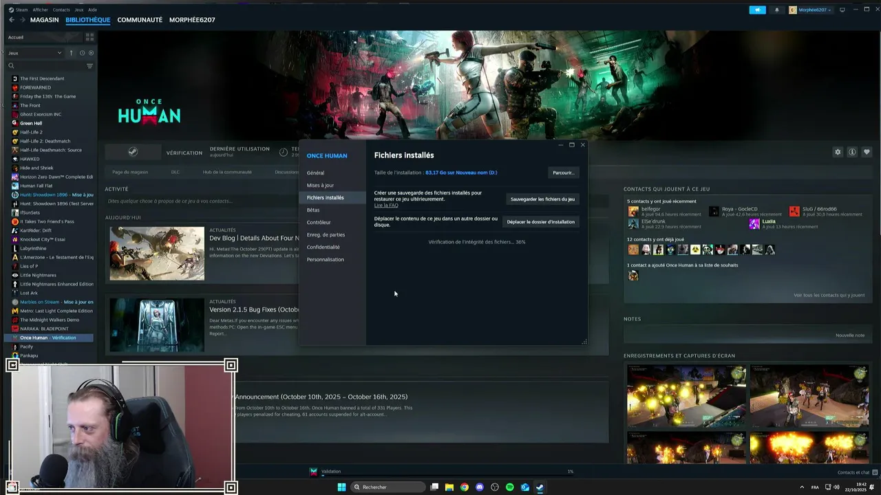The image size is (881, 495).
Task: Click the Parcourir... button
Action: coord(563,173)
